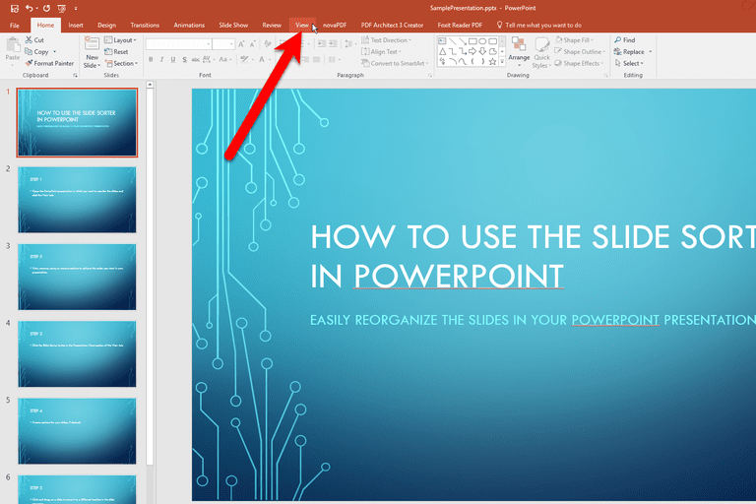Image resolution: width=756 pixels, height=504 pixels.
Task: Open the Foxit Reader PDF tab
Action: click(x=460, y=25)
